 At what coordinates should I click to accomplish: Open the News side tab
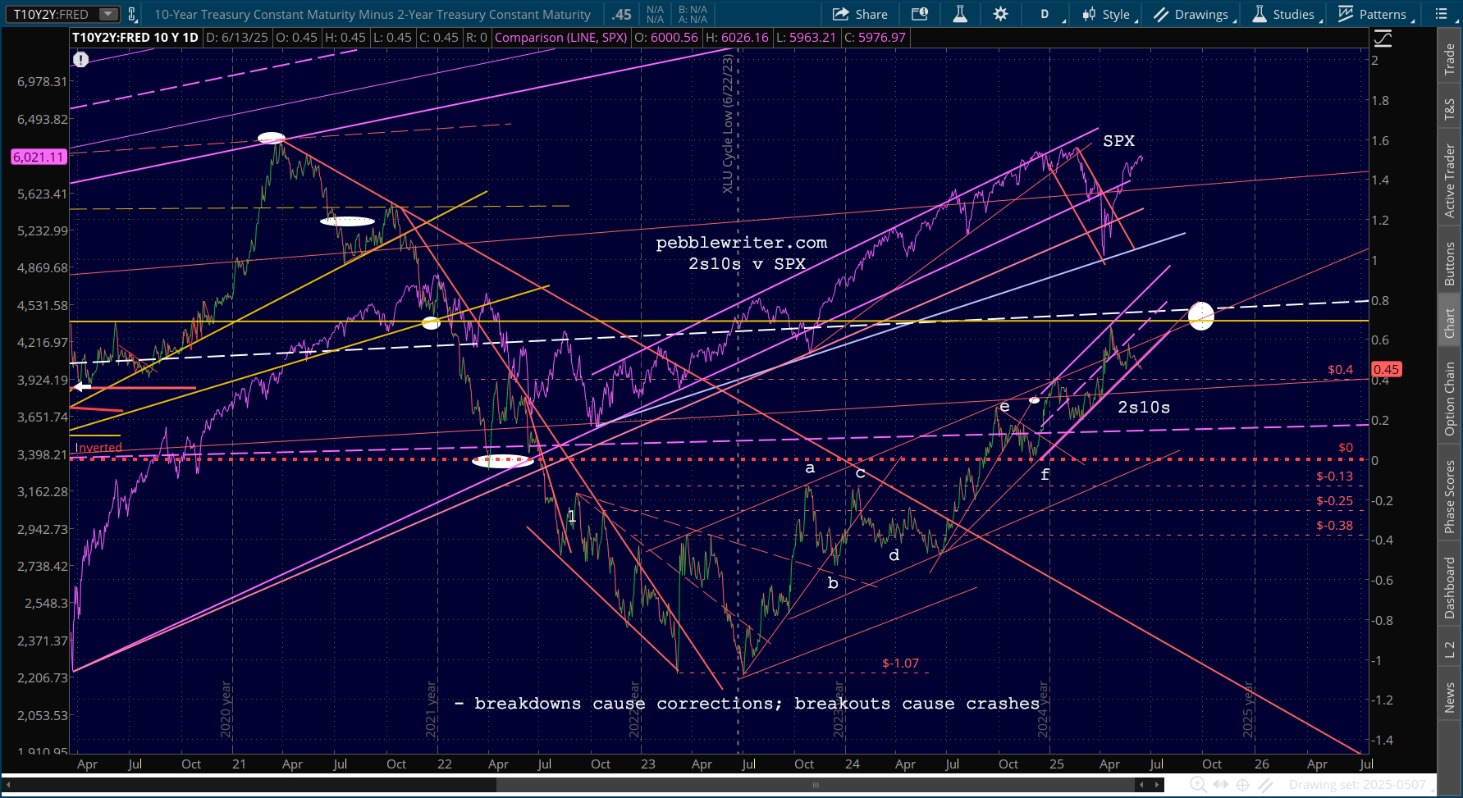(1450, 698)
